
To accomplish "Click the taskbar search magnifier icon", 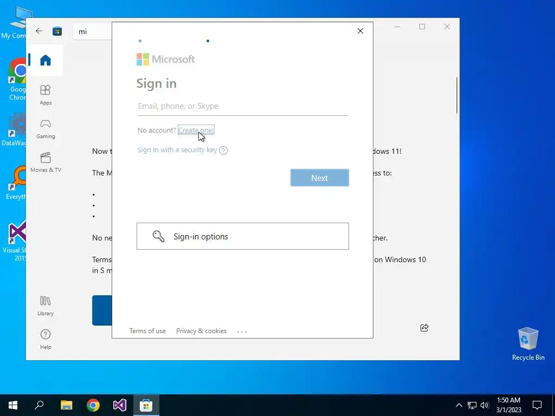I will (39, 405).
